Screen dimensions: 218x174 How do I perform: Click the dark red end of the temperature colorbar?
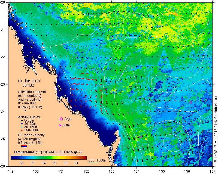[85, 158]
